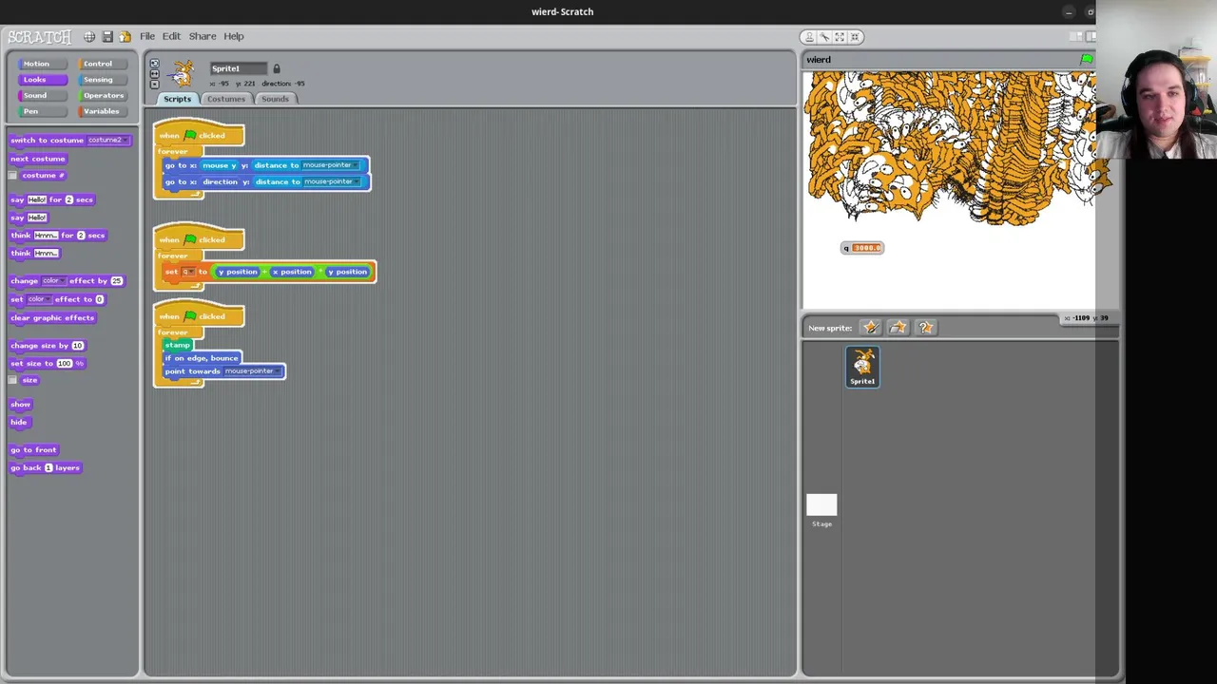
Task: Open mouse-pointer dropdown in second go to block
Action: coord(333,181)
